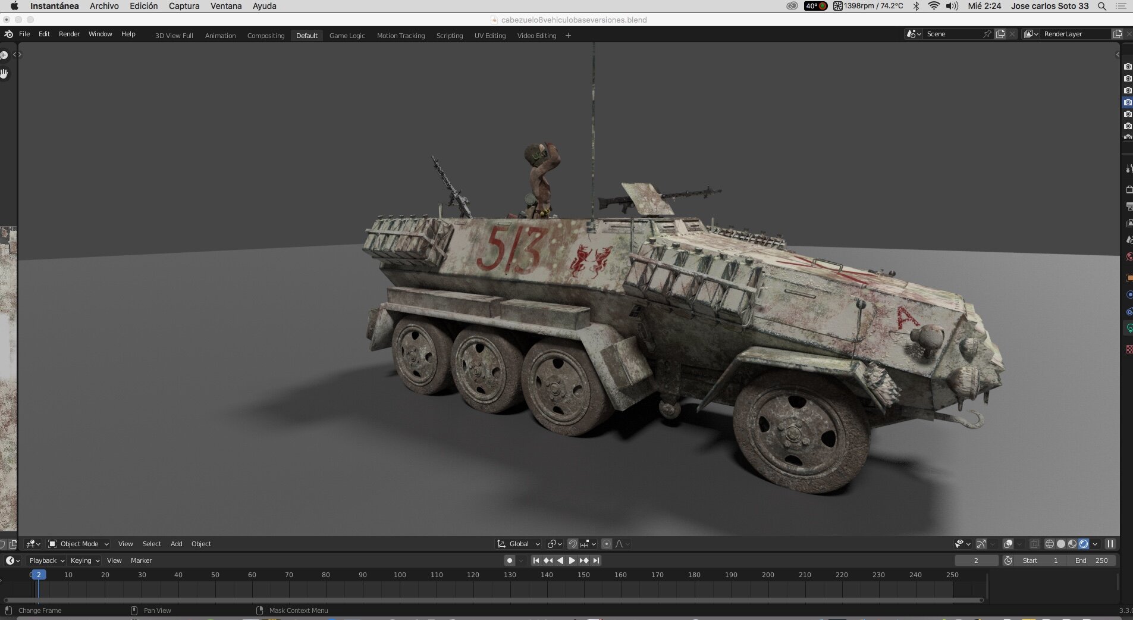Screen dimensions: 1133x620
Task: Open the proportional editing falloff selector
Action: 622,544
